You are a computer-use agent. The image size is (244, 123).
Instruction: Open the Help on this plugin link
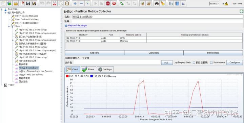tap(77, 25)
